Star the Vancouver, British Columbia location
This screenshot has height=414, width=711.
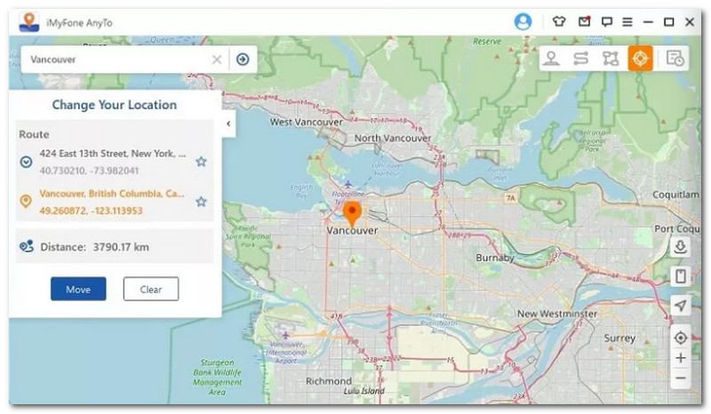201,202
